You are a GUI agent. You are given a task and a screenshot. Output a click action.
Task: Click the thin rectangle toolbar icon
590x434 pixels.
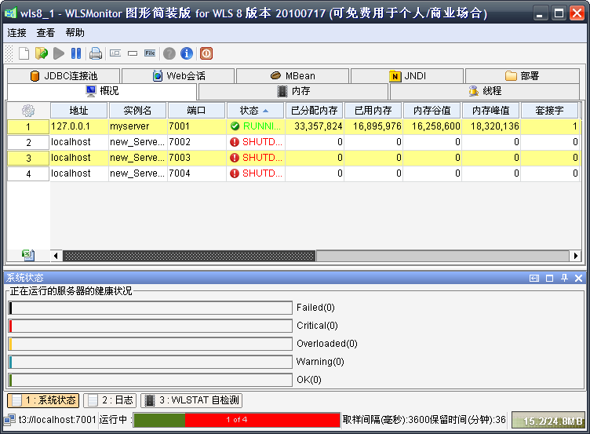(x=133, y=53)
